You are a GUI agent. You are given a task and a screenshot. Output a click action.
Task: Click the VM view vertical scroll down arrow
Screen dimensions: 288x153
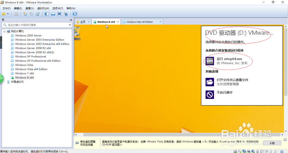(x=286, y=131)
